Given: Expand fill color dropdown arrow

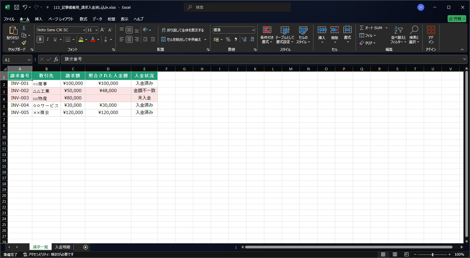Looking at the screenshot, I should (86, 39).
